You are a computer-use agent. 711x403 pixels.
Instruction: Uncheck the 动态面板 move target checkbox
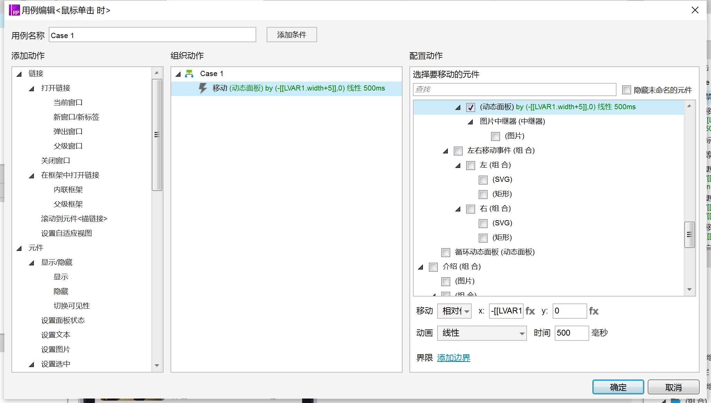click(471, 107)
